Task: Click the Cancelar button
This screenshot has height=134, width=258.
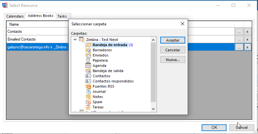Action: point(172,50)
